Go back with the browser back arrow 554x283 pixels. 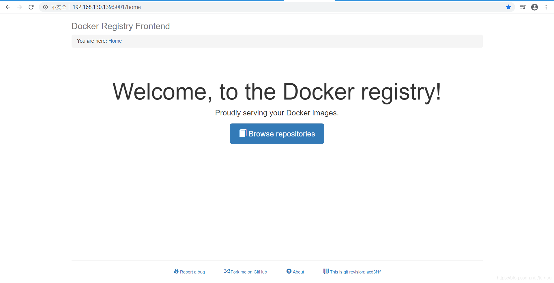click(x=8, y=7)
